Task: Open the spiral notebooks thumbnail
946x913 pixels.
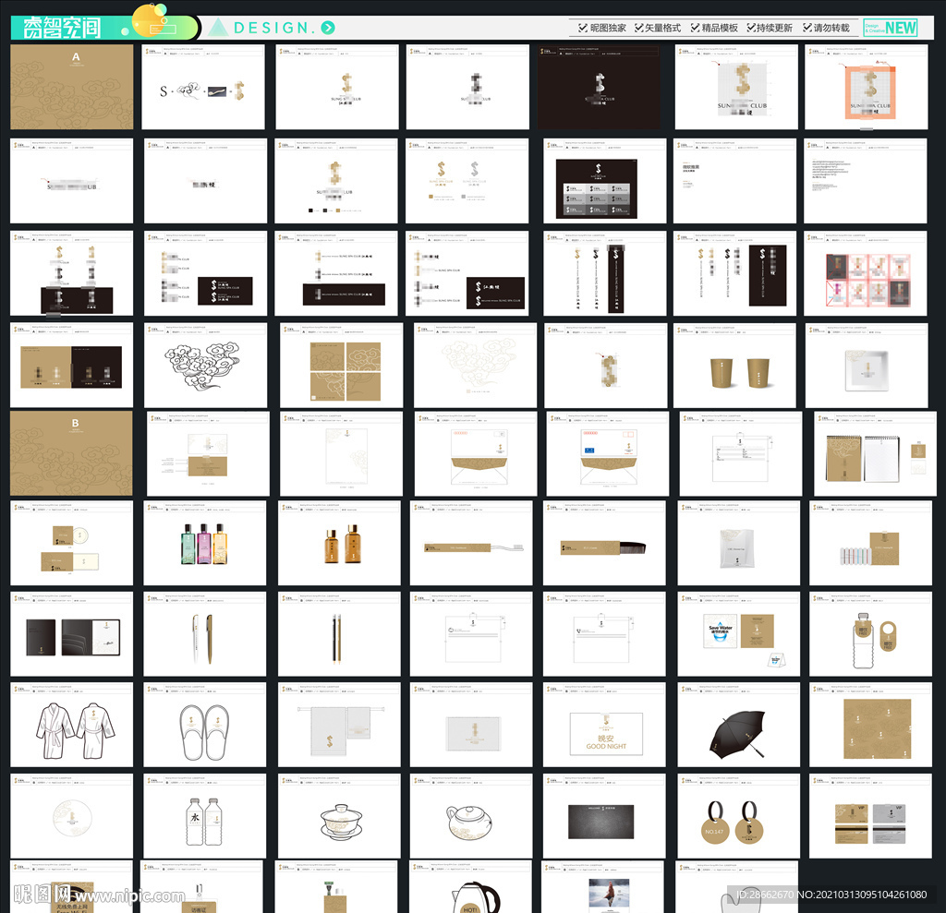Action: (x=875, y=454)
